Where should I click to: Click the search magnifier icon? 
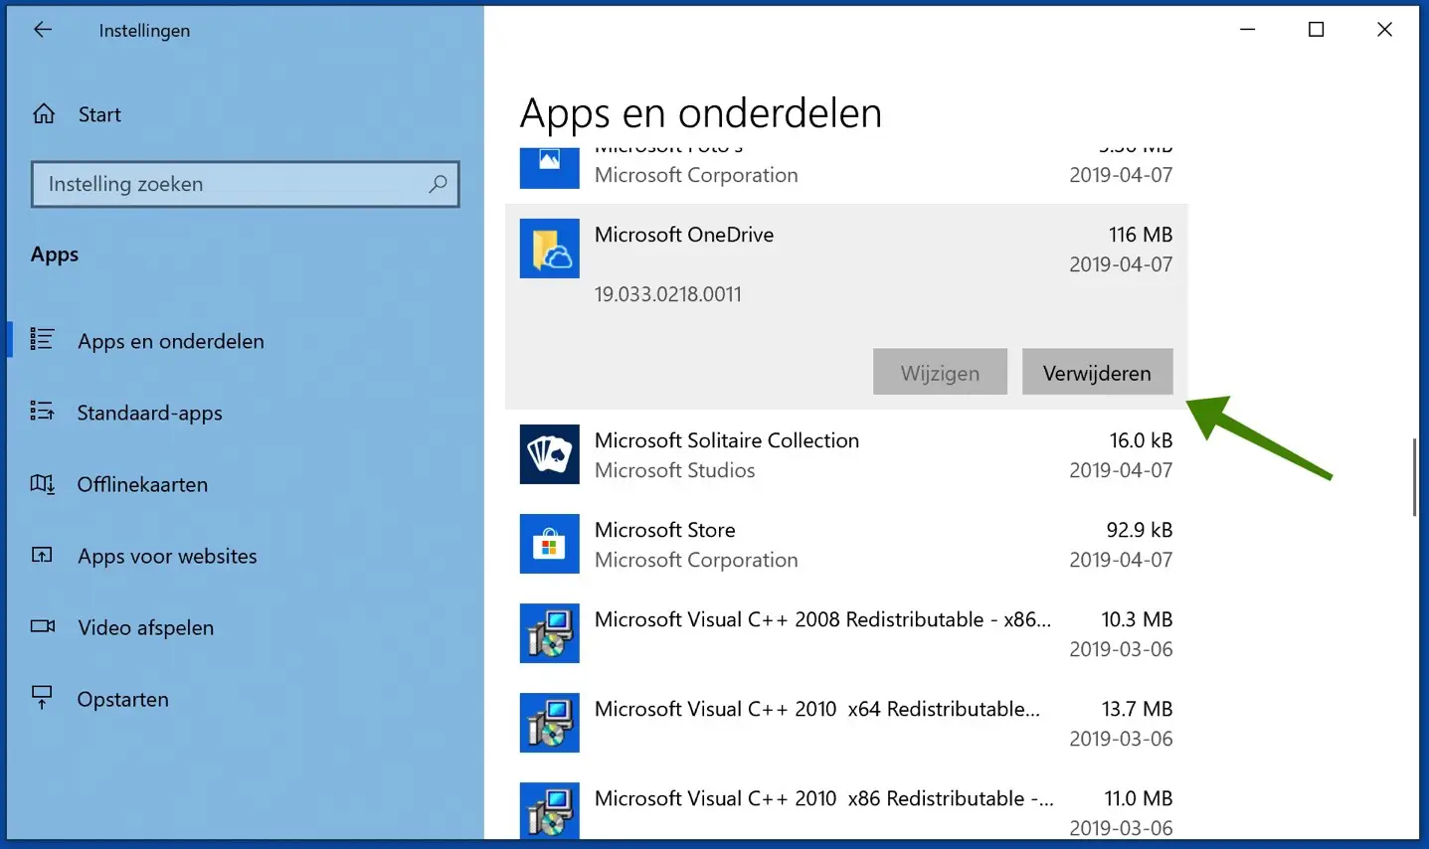click(438, 184)
